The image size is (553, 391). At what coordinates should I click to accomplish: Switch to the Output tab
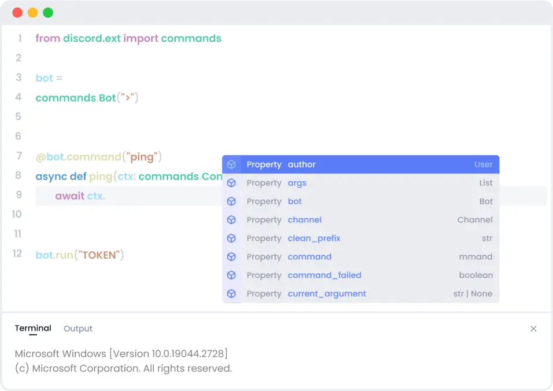click(x=78, y=329)
